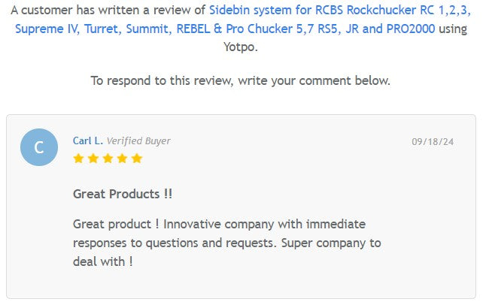Select the fifth rating star
Image resolution: width=483 pixels, height=305 pixels.
tap(136, 159)
